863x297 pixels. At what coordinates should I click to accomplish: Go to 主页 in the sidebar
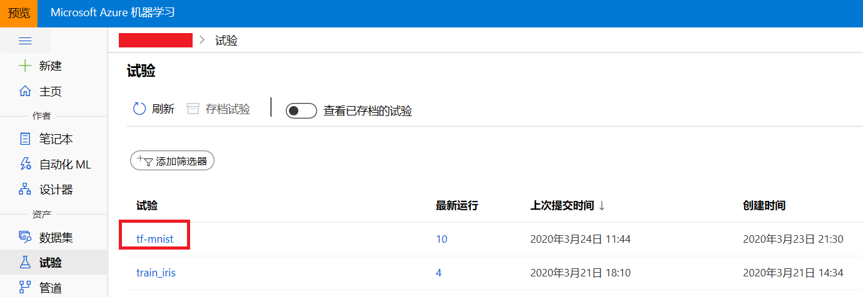[51, 92]
